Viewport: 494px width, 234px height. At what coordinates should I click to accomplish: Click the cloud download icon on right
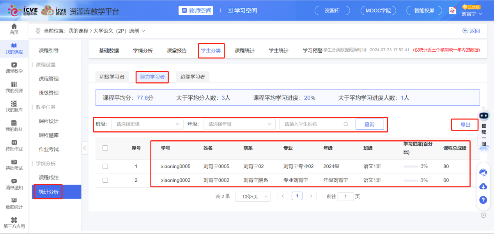483,186
